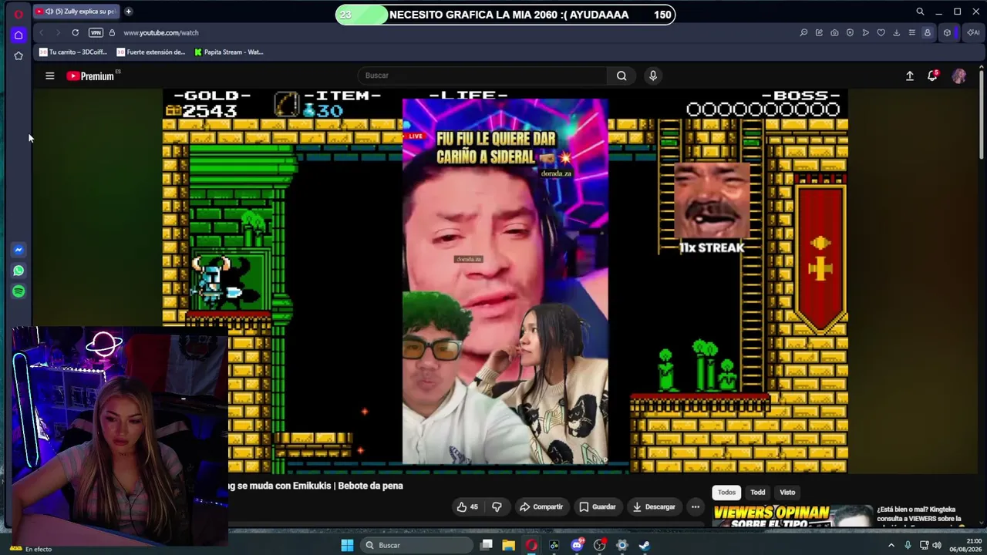Open OBS Studio from the taskbar
The image size is (987, 555).
(599, 545)
